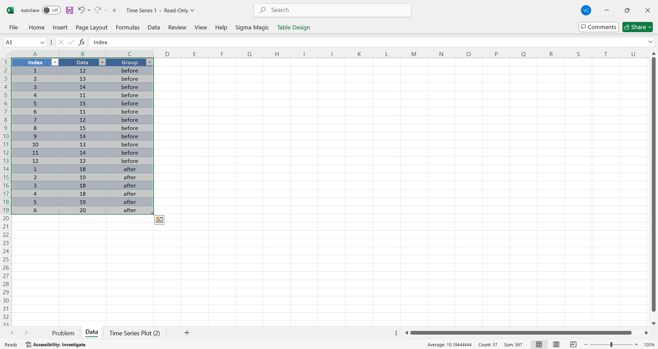
Task: Open the Data column filter dropdown
Action: click(102, 62)
